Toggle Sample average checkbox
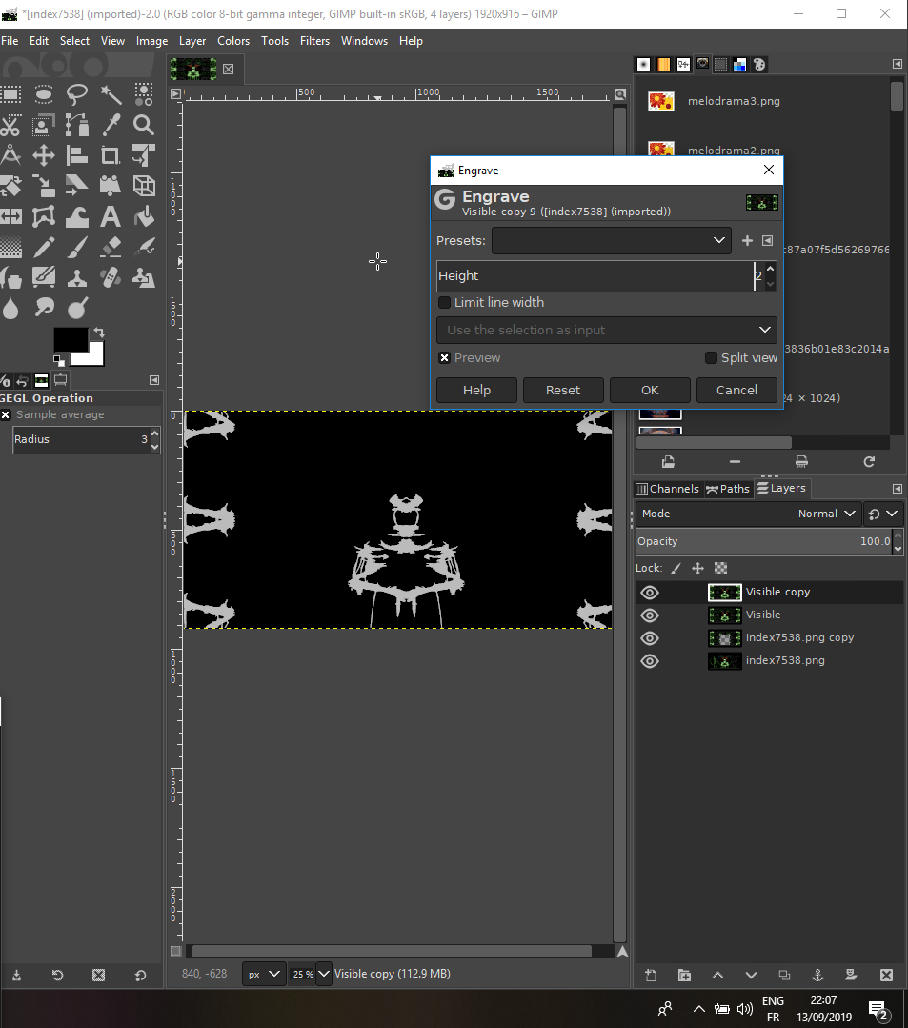Screen dimensions: 908x1028 6,415
